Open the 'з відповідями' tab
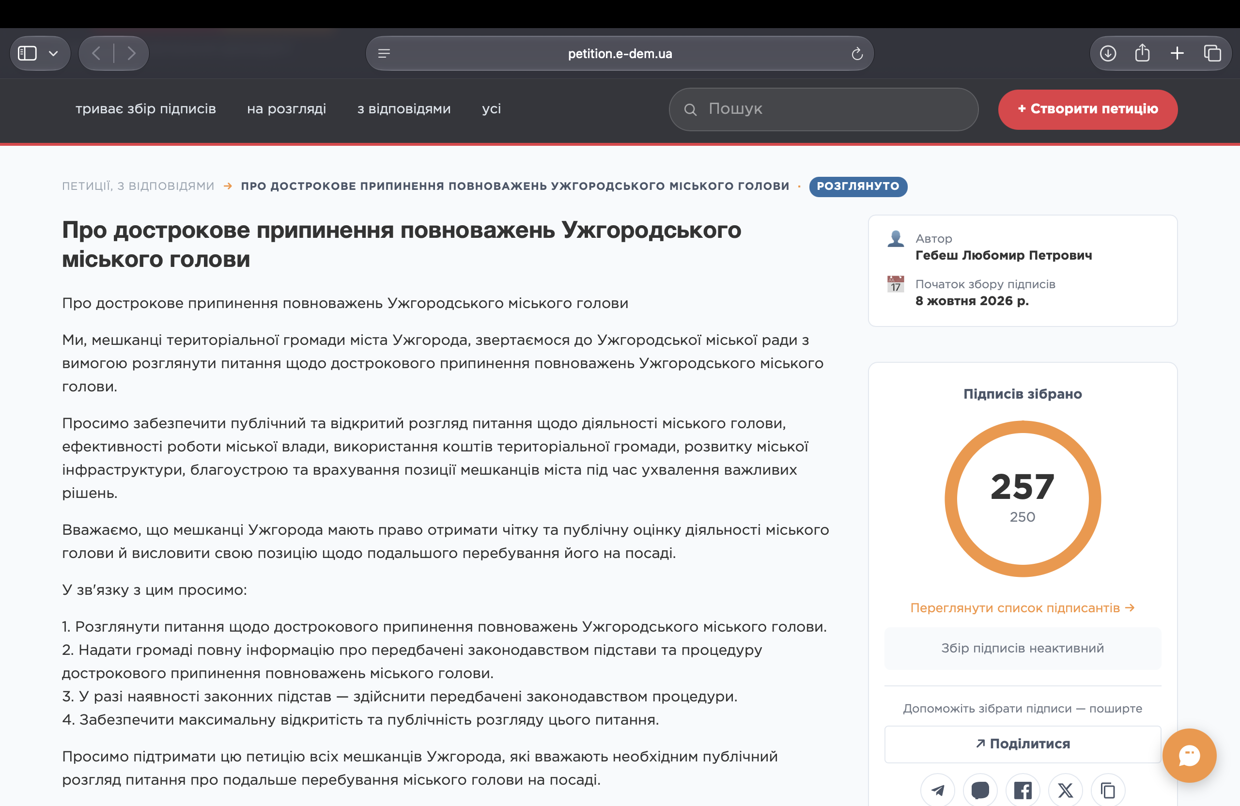The image size is (1240, 806). point(404,108)
